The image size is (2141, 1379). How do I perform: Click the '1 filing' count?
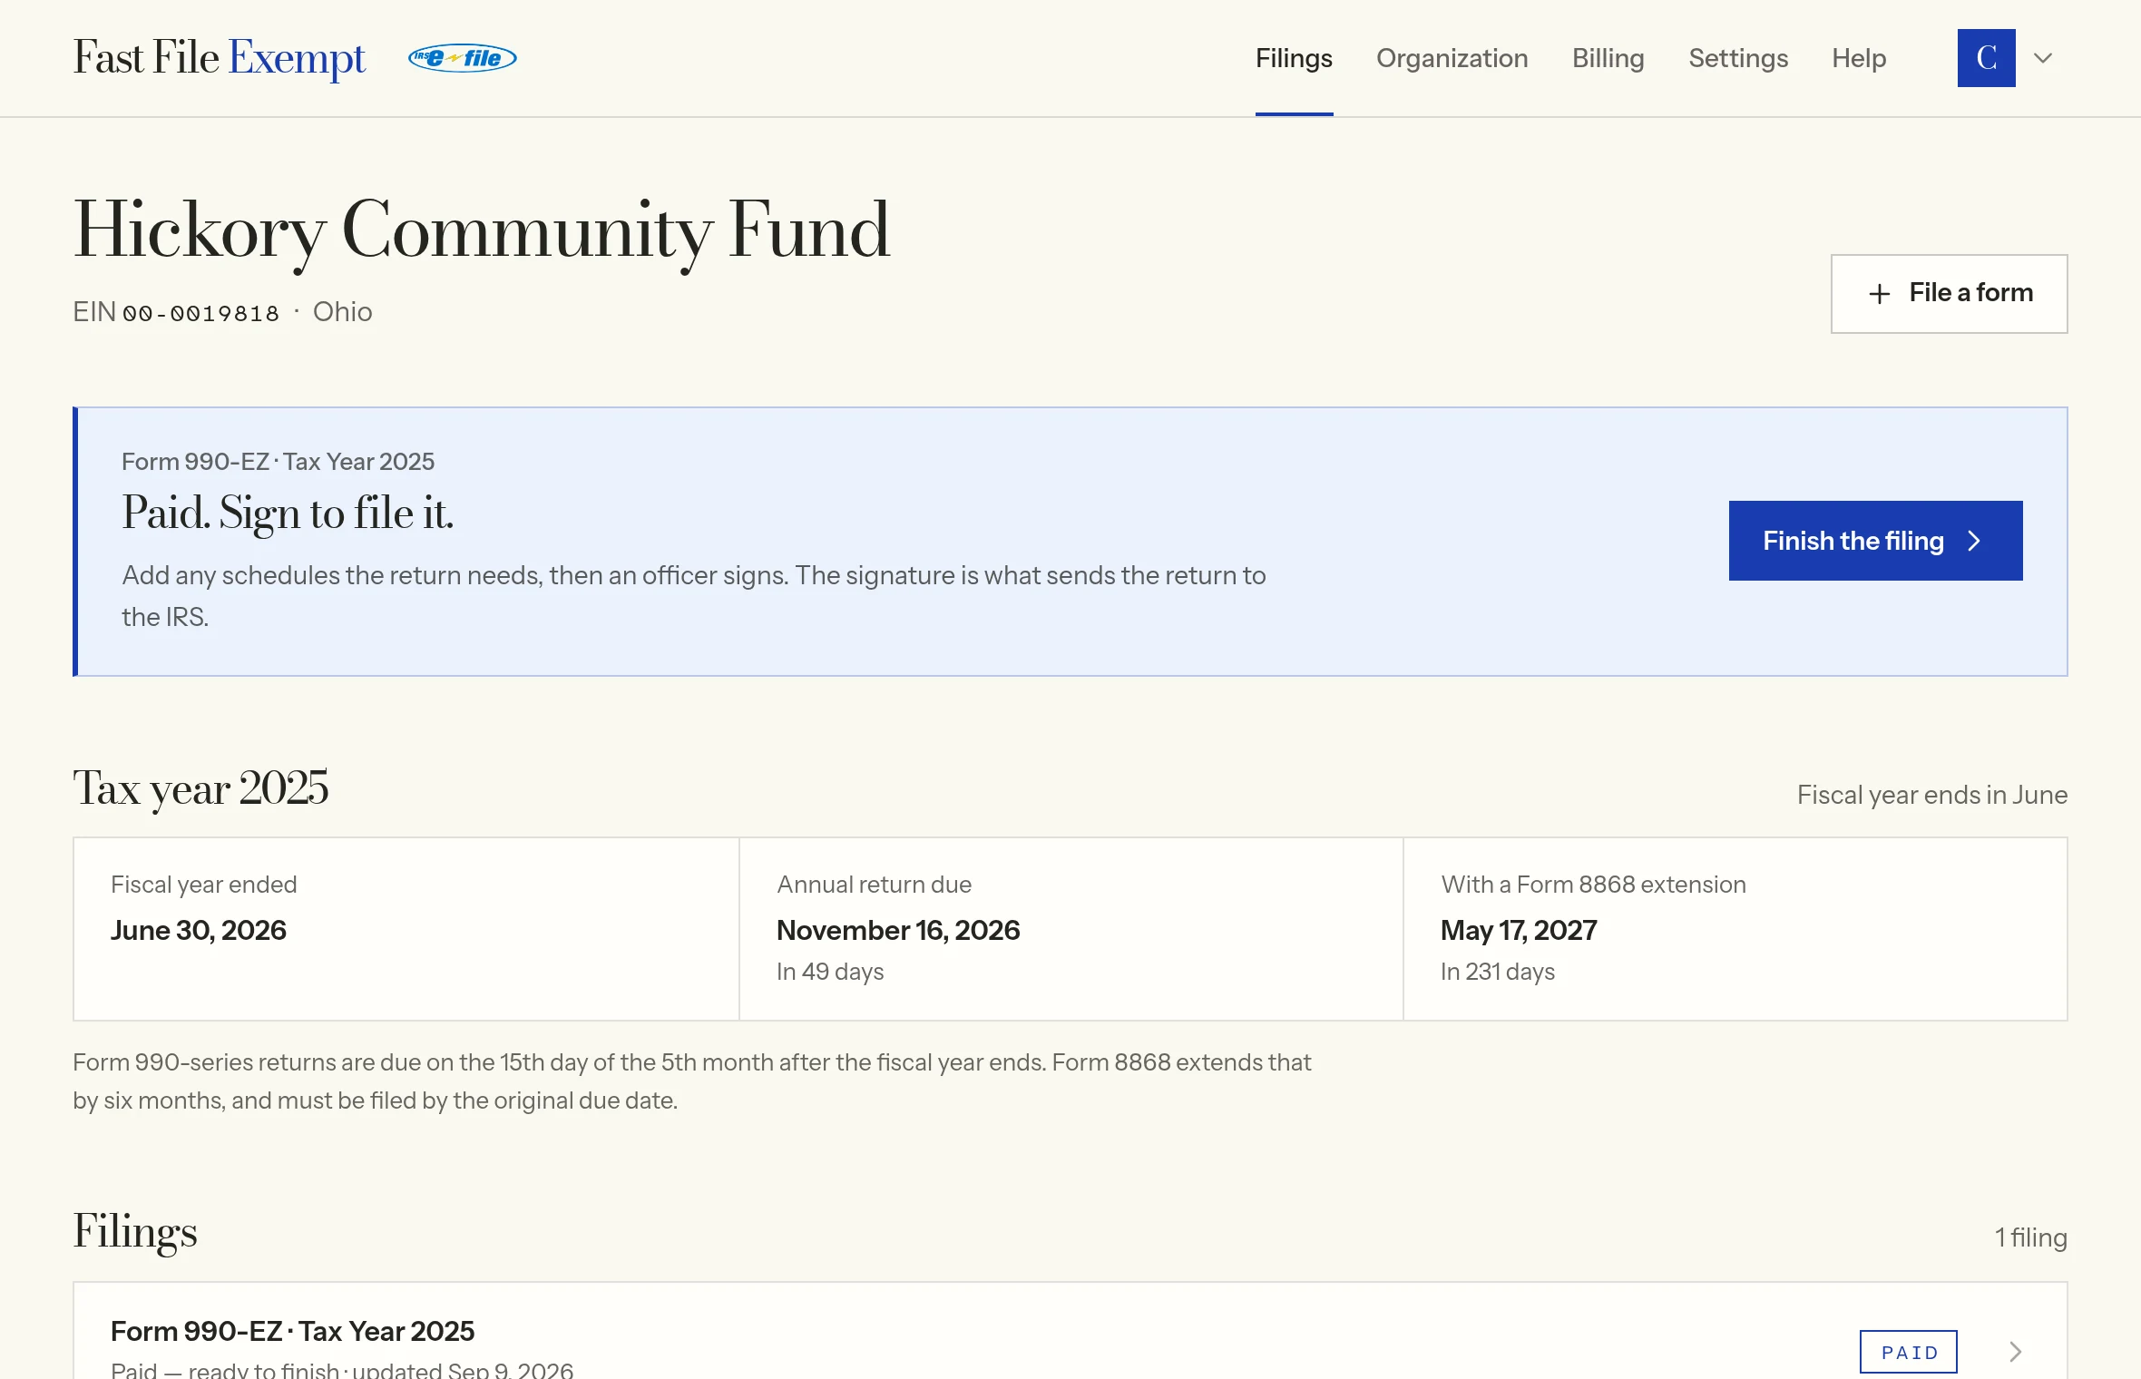[x=2030, y=1237]
